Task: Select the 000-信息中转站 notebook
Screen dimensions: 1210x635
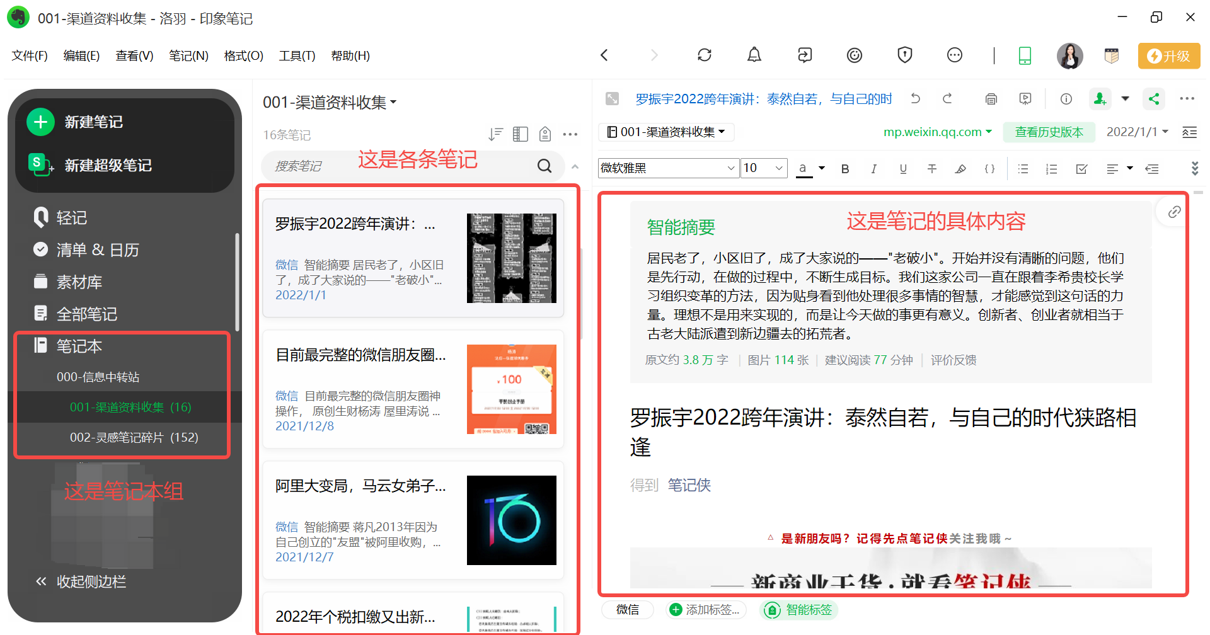Action: pyautogui.click(x=98, y=377)
